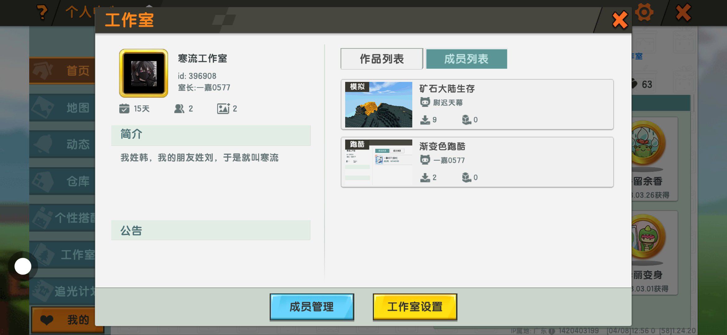Image resolution: width=727 pixels, height=335 pixels.
Task: Click the works count picture icon
Action: pos(223,109)
